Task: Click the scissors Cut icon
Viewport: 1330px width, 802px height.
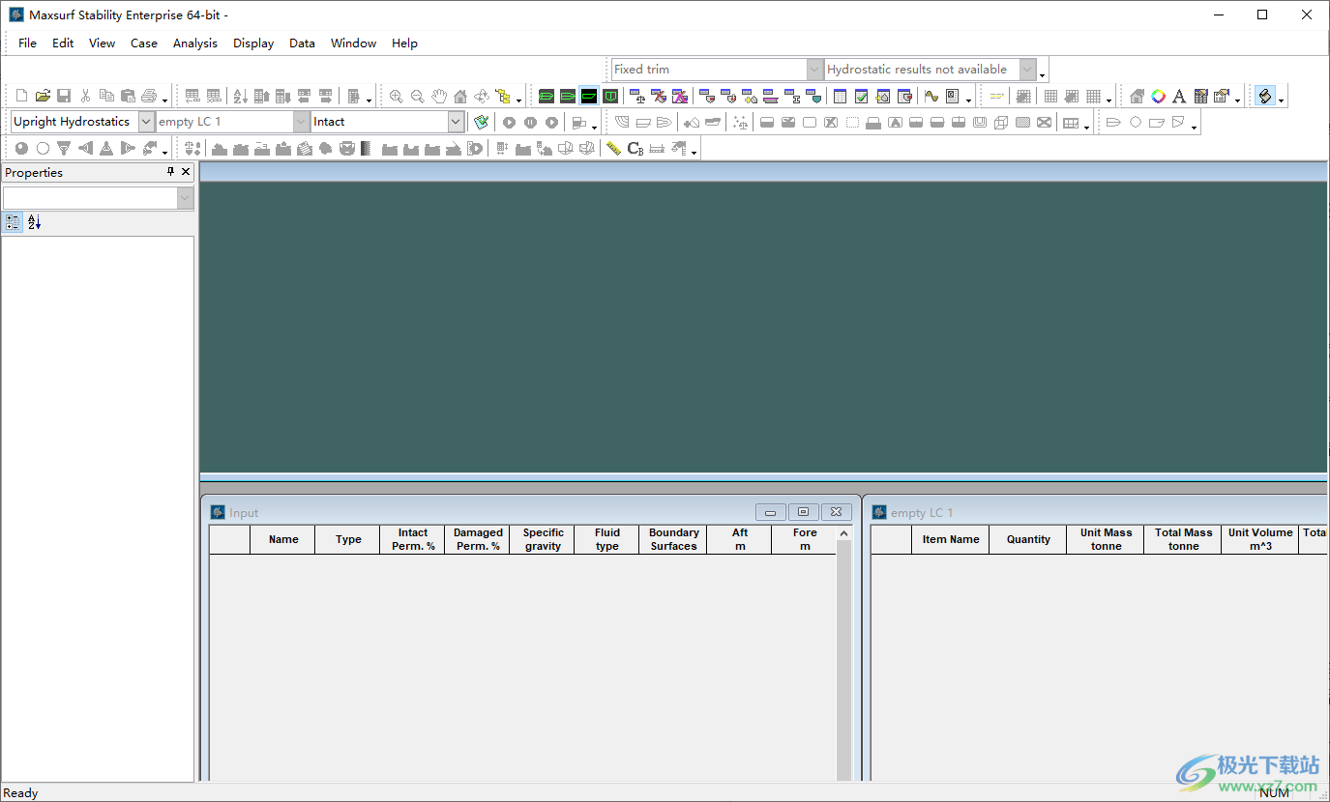Action: [x=85, y=96]
